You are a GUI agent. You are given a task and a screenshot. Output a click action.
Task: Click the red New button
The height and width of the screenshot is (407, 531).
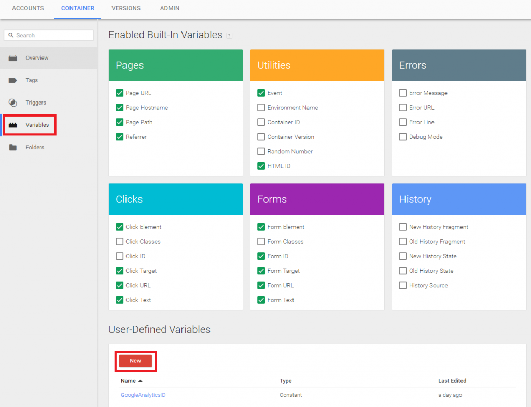click(135, 361)
